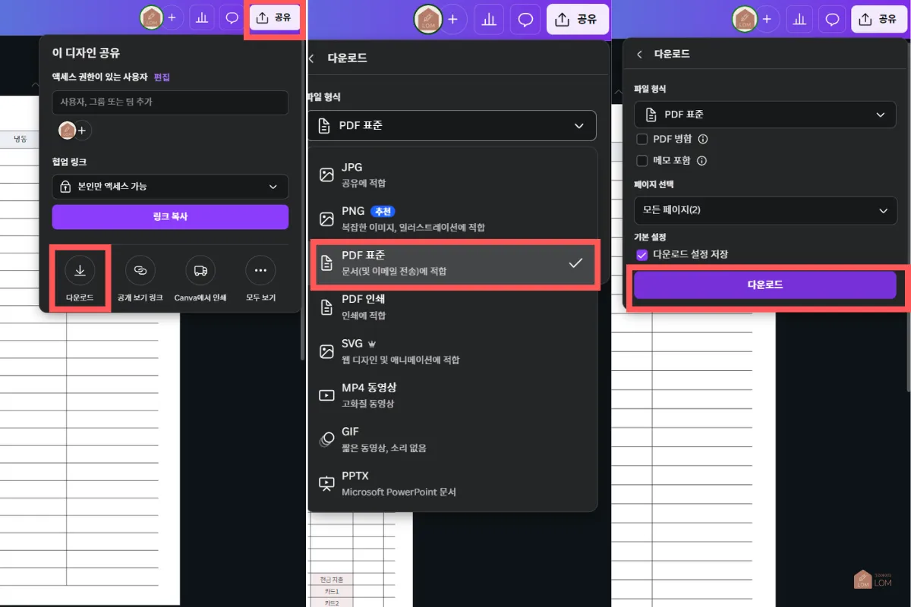The height and width of the screenshot is (607, 911).
Task: Click the back arrow on 다운로드 panel
Action: [x=311, y=58]
